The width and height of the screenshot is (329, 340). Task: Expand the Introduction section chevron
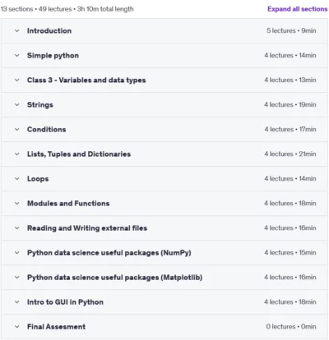(x=17, y=30)
